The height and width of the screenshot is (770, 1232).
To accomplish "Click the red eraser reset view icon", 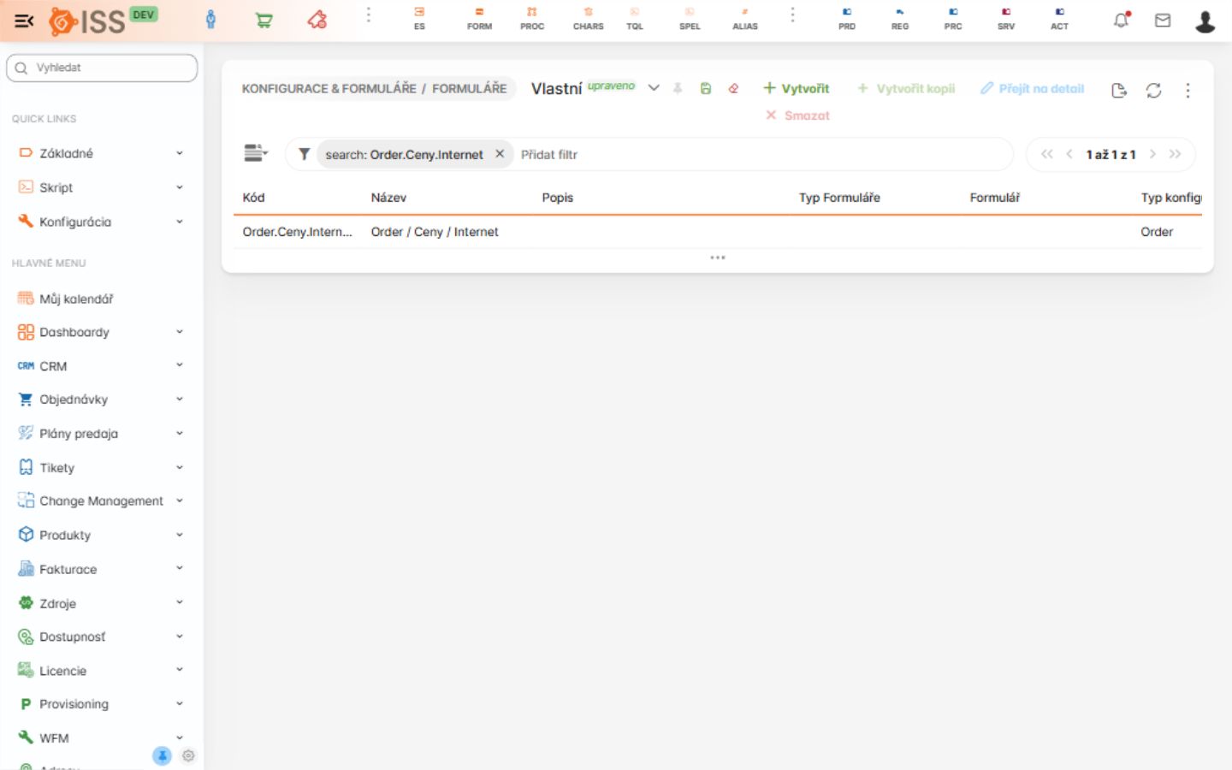I will pos(733,88).
